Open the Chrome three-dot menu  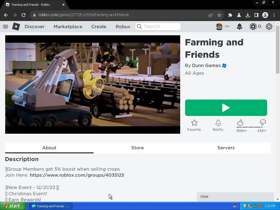click(x=274, y=15)
